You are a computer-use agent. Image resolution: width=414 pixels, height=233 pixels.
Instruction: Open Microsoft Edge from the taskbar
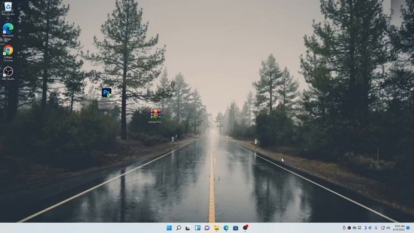pos(226,228)
